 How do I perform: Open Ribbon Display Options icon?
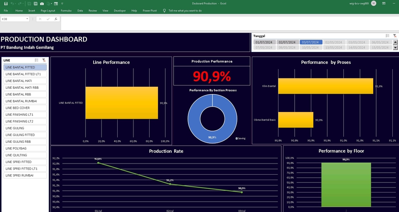click(384, 3)
